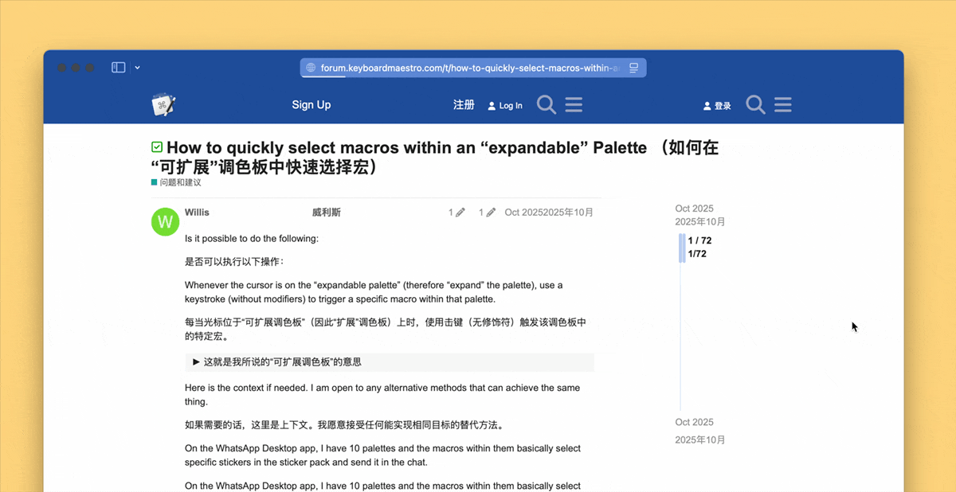Click the post date 'Oct 2025' beside the pencil icons

(x=524, y=213)
